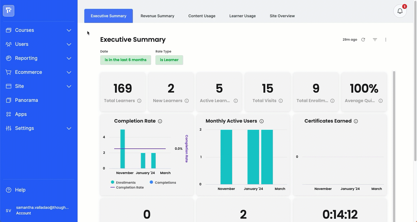Refresh the dashboard data

point(363,40)
